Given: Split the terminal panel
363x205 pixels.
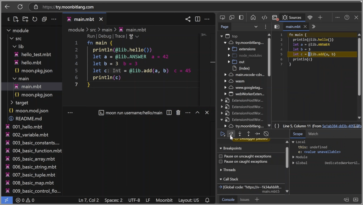Looking at the screenshot, I should [x=169, y=113].
